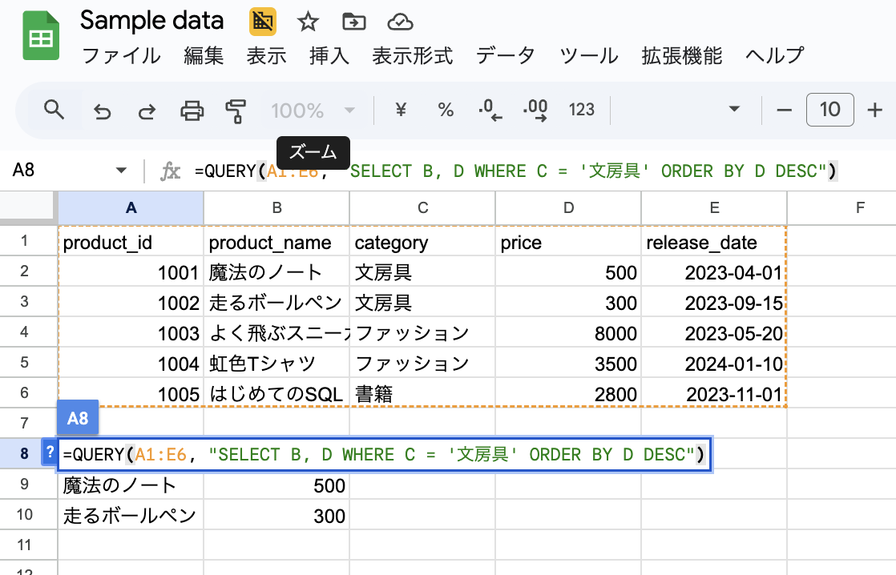The height and width of the screenshot is (575, 896).
Task: Click the undo arrow in toolbar
Action: click(102, 111)
